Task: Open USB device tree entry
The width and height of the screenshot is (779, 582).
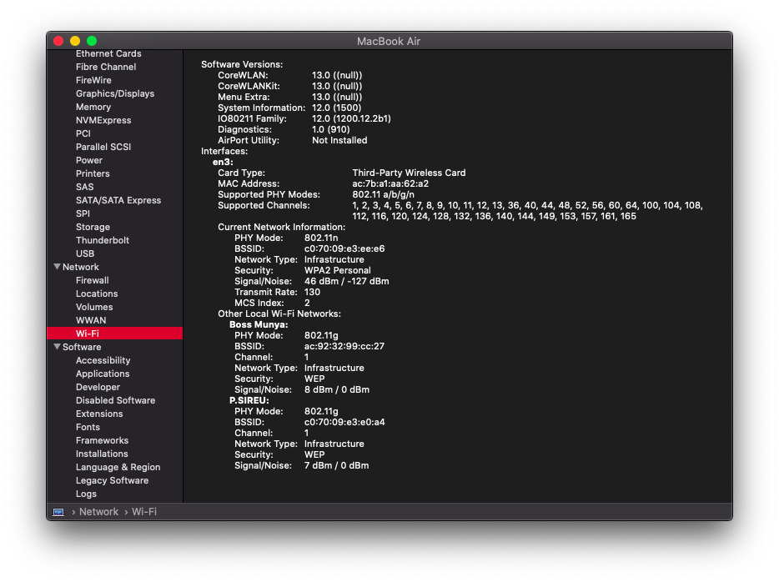Action: pos(85,253)
